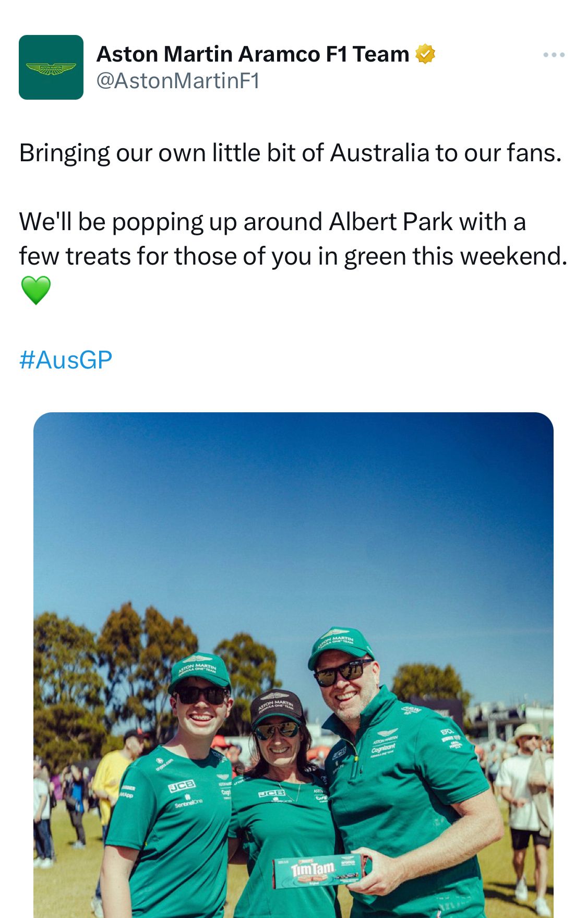This screenshot has width=587, height=918.
Task: Click the blue sky area of photo
Action: [293, 517]
